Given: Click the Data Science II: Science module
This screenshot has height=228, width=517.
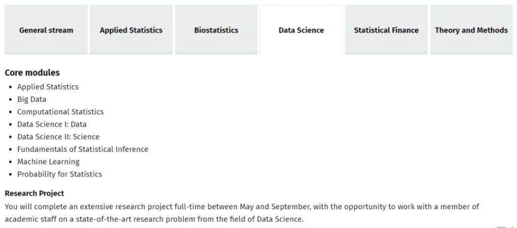Looking at the screenshot, I should point(58,137).
